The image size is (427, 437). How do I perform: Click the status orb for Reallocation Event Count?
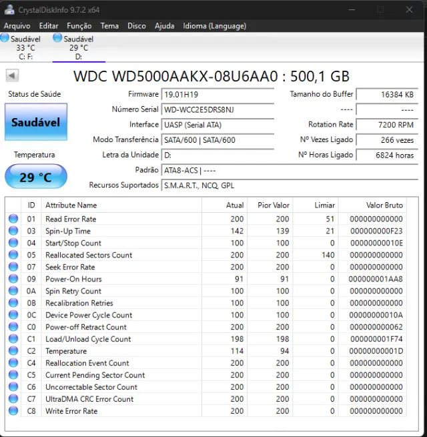13,362
